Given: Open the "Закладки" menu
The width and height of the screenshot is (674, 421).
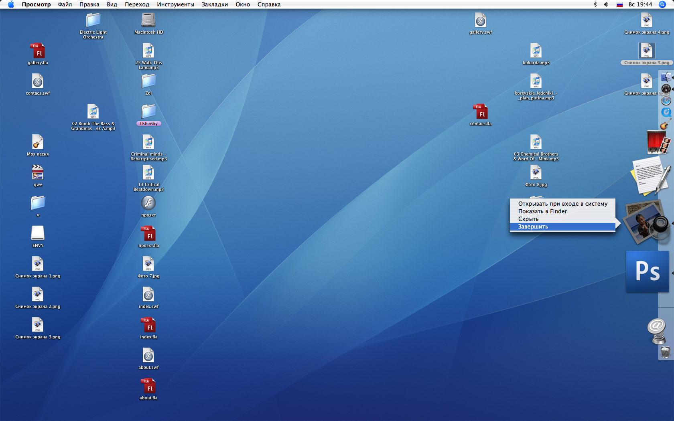Looking at the screenshot, I should (x=215, y=4).
